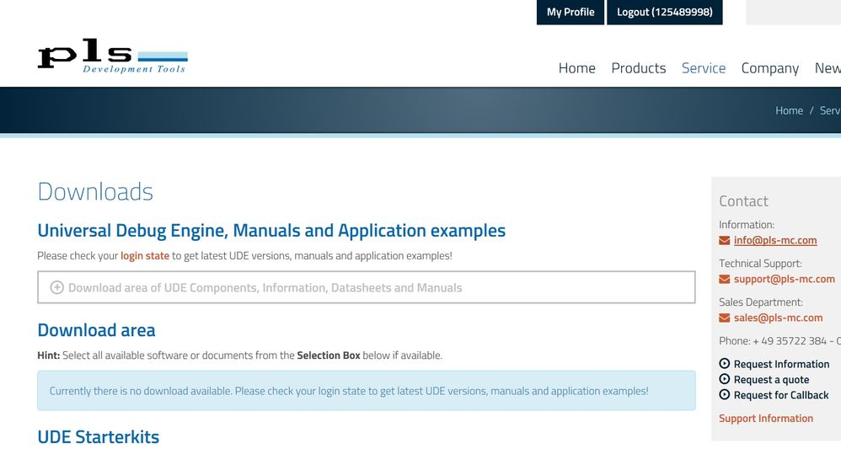Screen dimensions: 841x454
Task: Open the Service menu
Action: (x=703, y=68)
